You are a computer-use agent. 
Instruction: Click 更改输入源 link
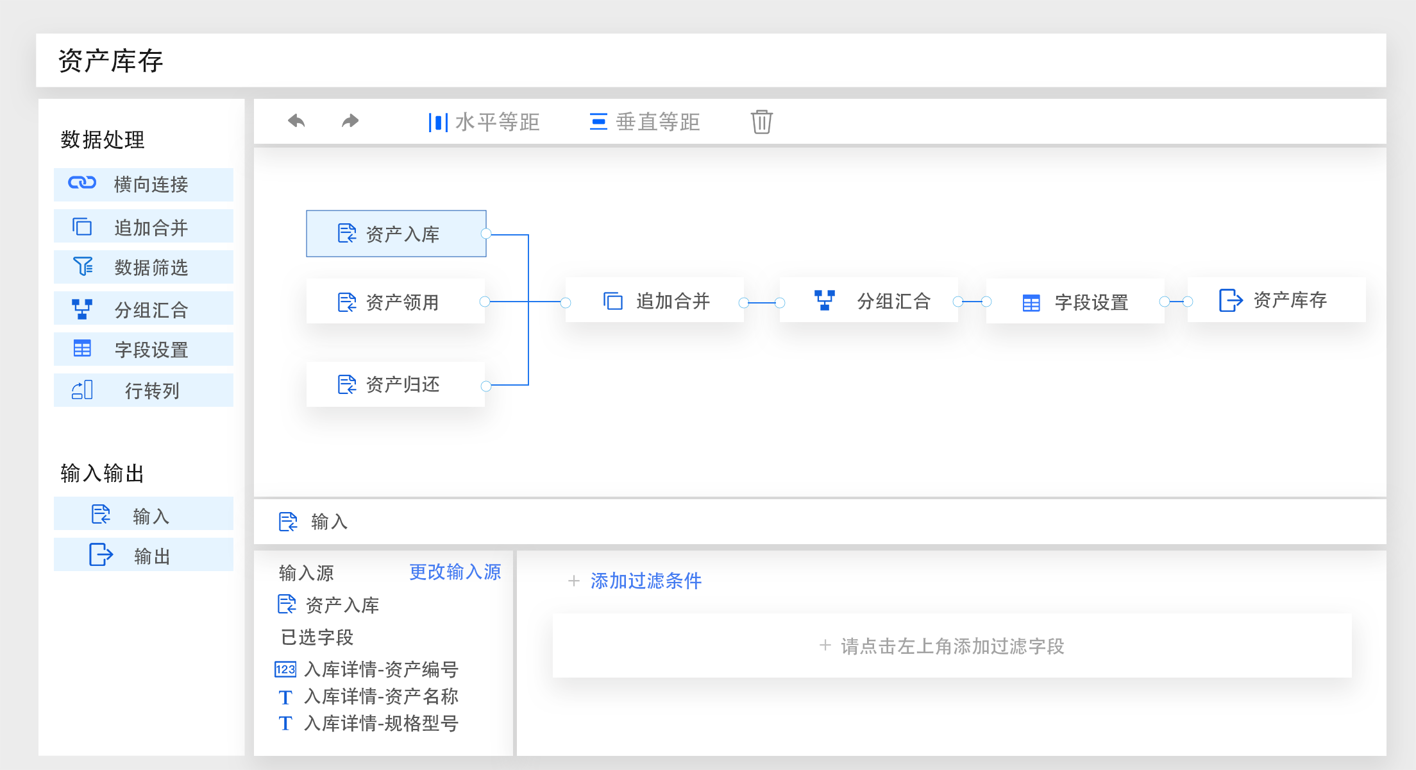point(455,572)
